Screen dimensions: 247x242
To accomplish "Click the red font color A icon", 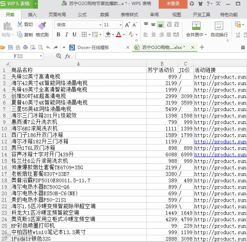I will pyautogui.click(x=119, y=35).
